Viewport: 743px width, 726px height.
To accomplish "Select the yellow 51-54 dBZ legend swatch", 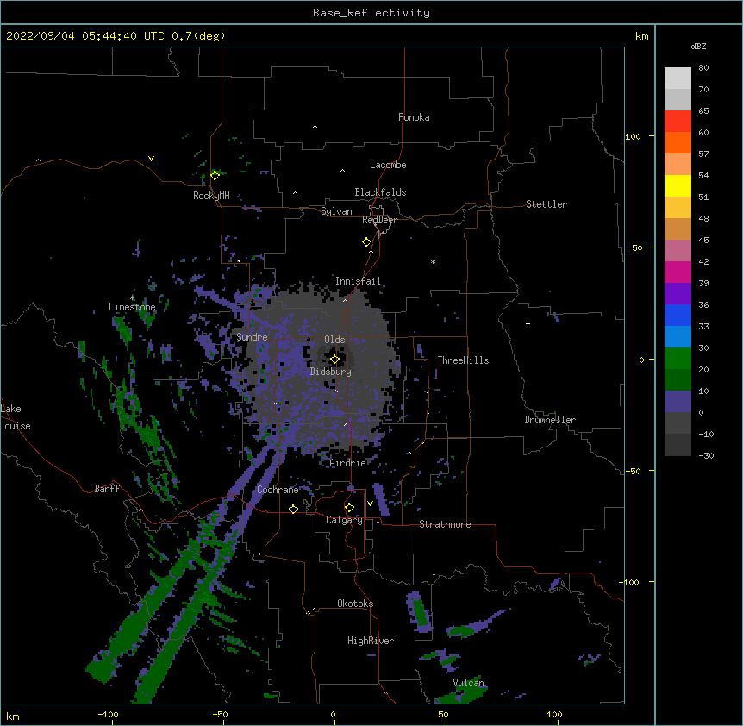I will click(x=677, y=185).
